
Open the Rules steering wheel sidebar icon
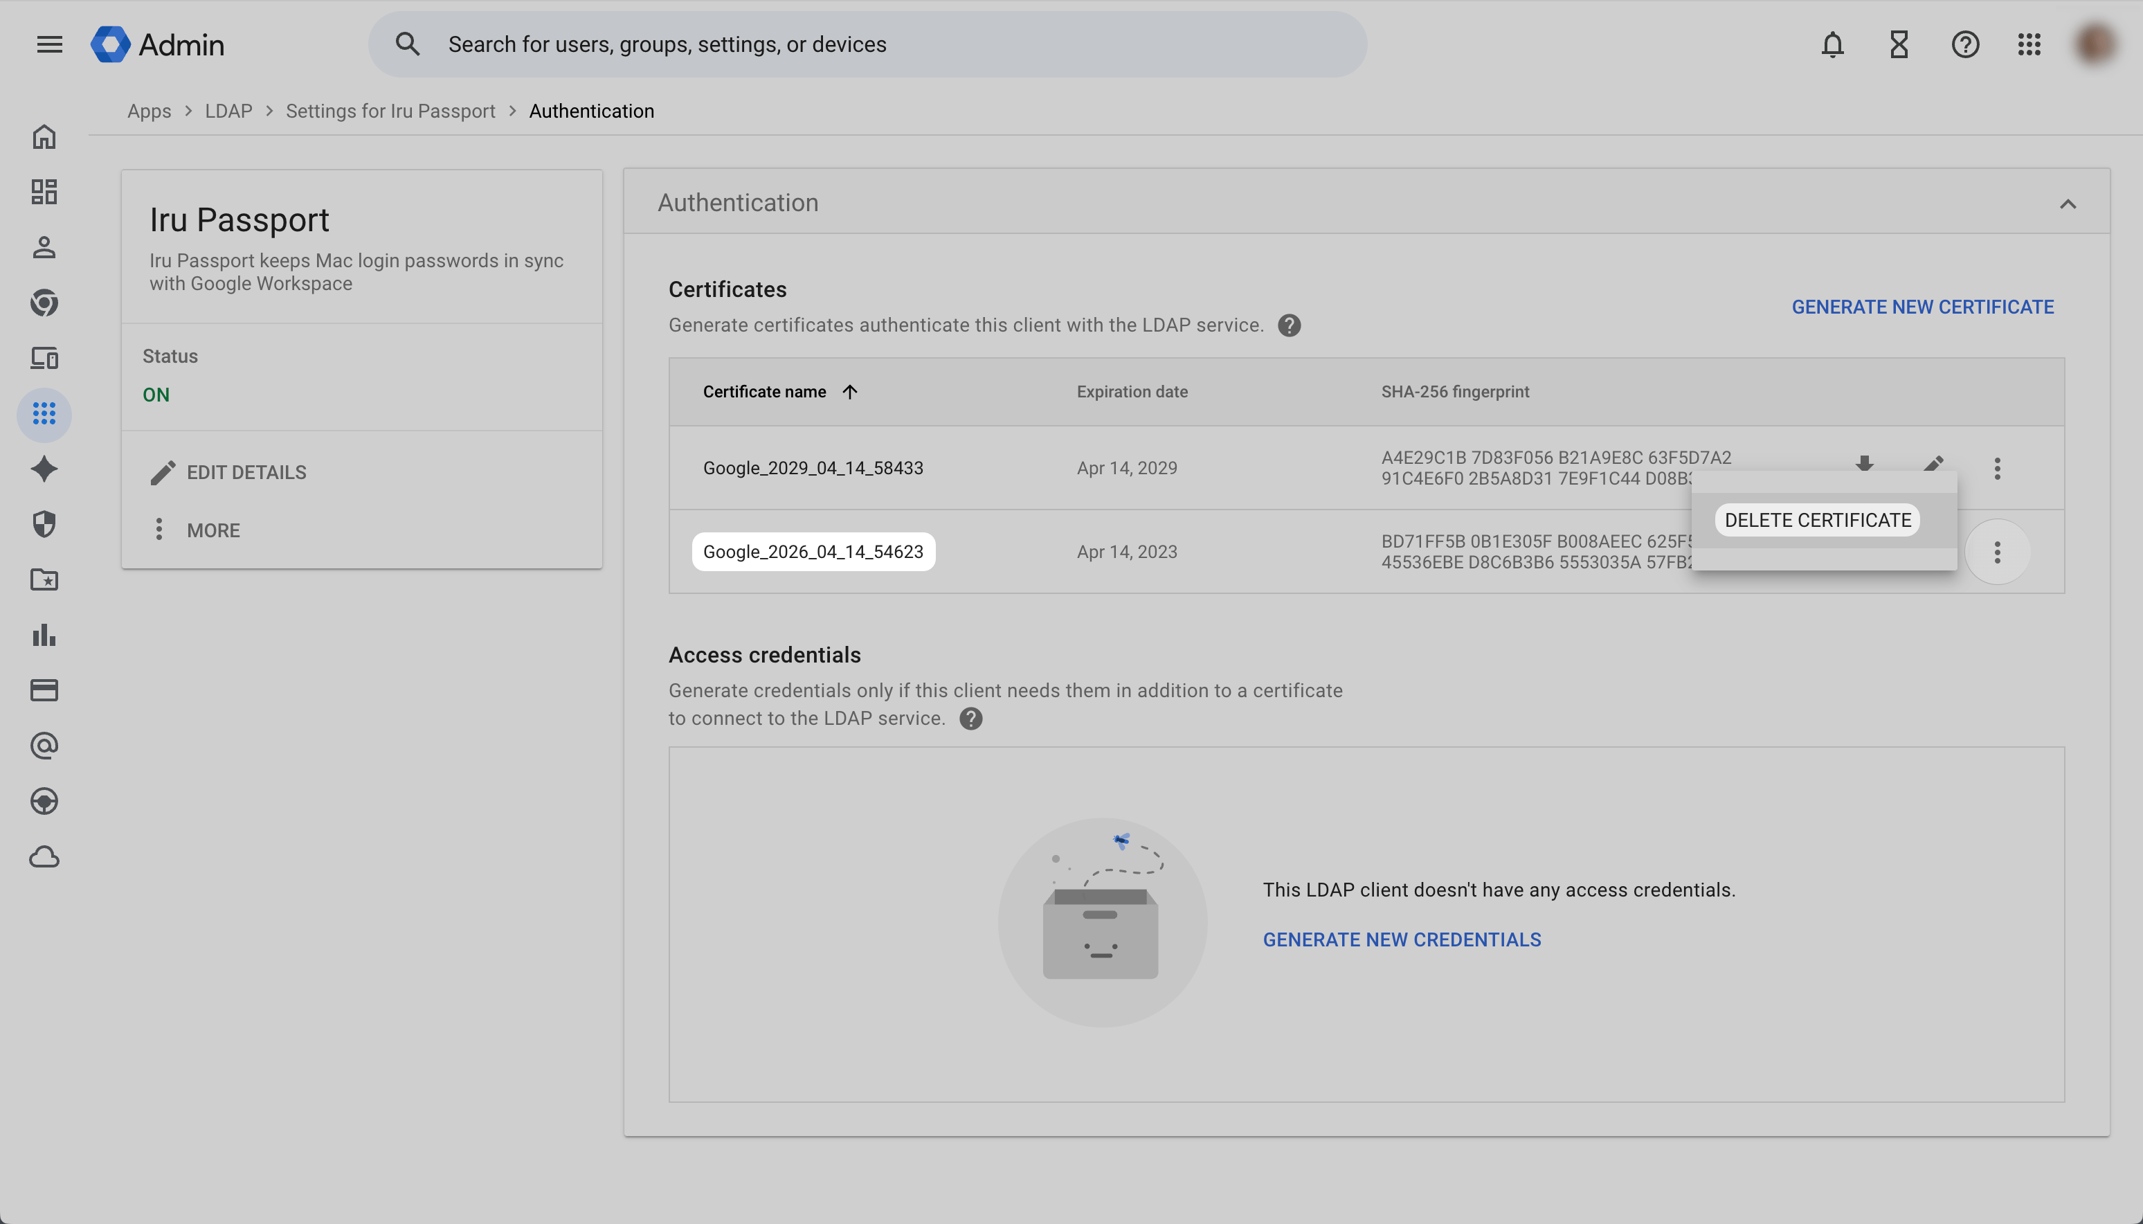[x=44, y=801]
